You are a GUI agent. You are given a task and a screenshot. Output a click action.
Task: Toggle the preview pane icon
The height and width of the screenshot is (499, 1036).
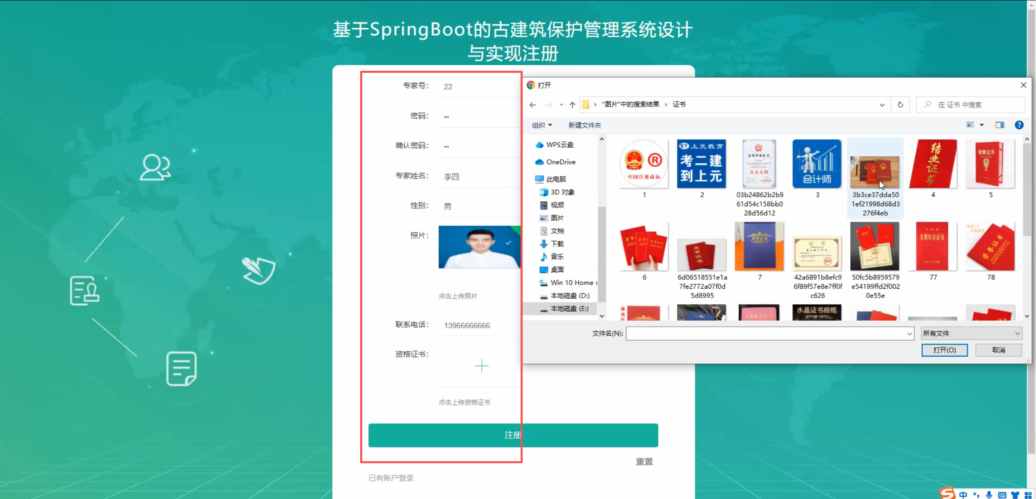(x=1000, y=125)
